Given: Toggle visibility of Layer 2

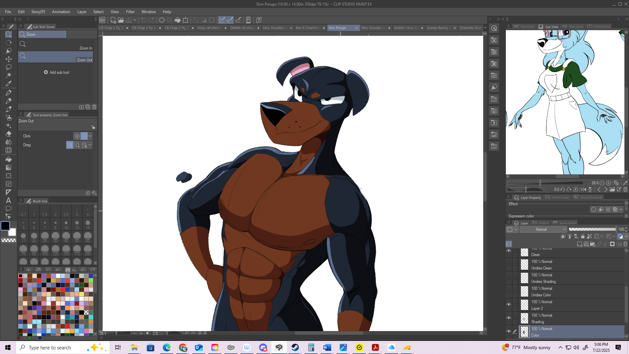Looking at the screenshot, I should tap(508, 305).
